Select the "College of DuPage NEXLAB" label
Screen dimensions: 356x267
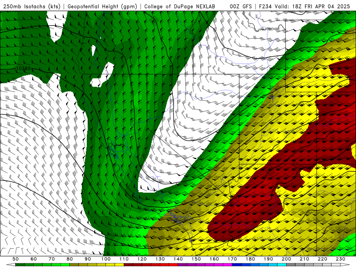pyautogui.click(x=179, y=6)
